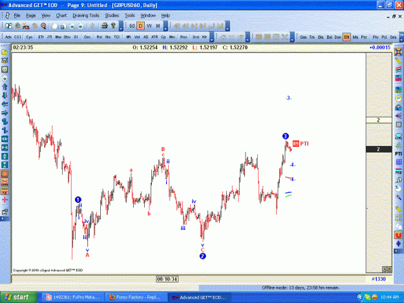Click the vertical compress chart icon in sidebar
Viewport: 404px width, 303px height.
pos(5,165)
